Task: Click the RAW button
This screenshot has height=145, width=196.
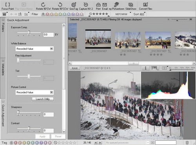Action: pos(75,68)
